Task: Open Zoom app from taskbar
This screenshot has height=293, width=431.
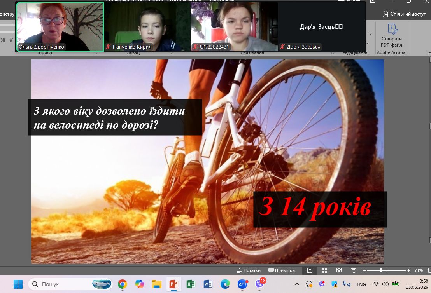Action: pos(242,284)
